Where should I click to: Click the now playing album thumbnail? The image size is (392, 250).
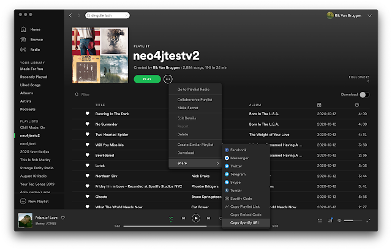pyautogui.click(x=25, y=220)
